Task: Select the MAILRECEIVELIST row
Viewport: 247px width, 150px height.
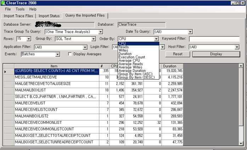Action: tap(57, 104)
